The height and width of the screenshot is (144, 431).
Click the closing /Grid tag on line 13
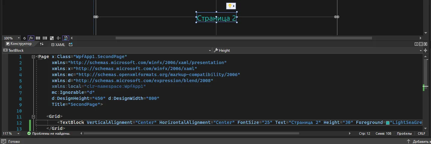[x=56, y=129]
